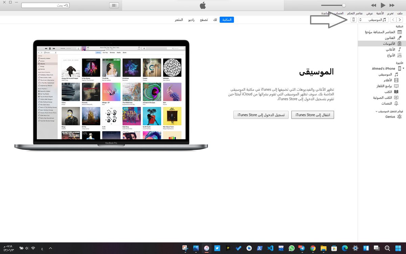Click the MacBook promotional image
Screen dimensions: 406x254
click(111, 96)
